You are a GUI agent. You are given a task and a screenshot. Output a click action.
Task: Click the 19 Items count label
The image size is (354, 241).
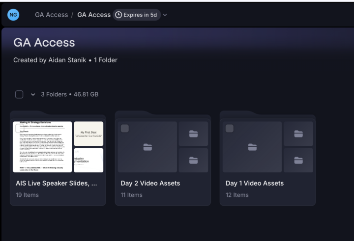(28, 195)
